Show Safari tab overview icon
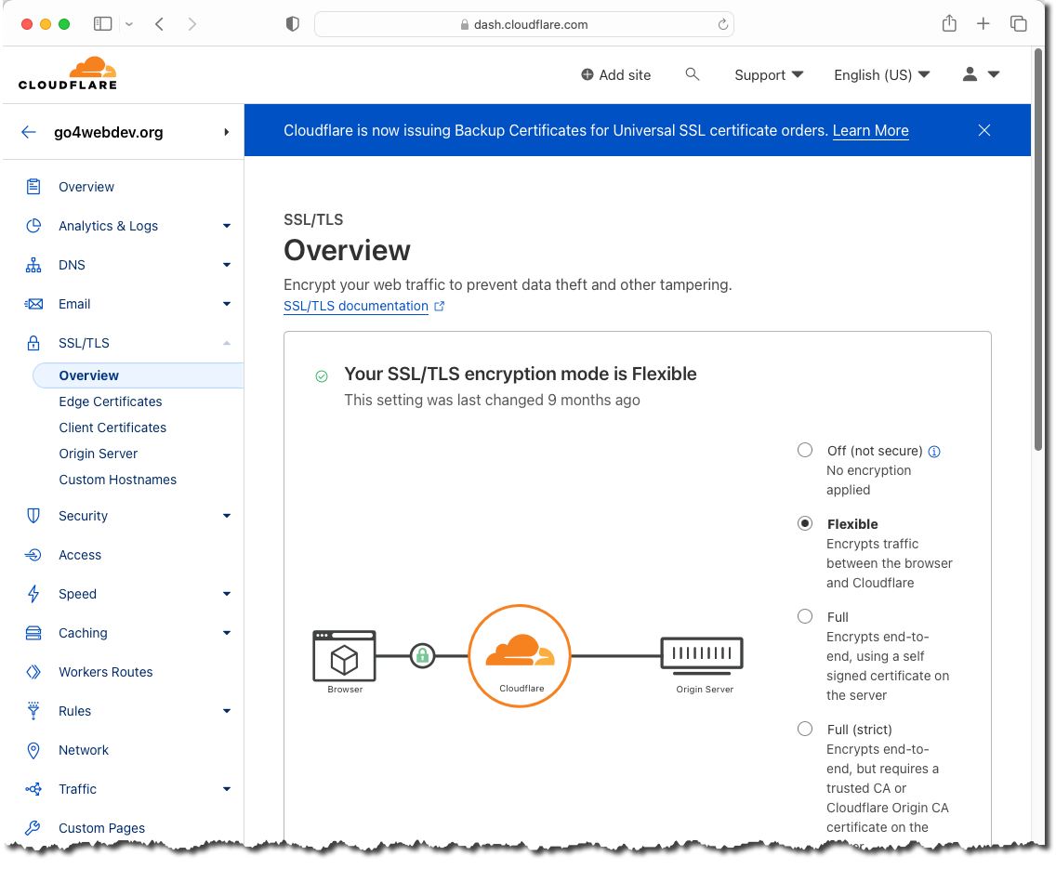1056x882 pixels. pos(1018,24)
